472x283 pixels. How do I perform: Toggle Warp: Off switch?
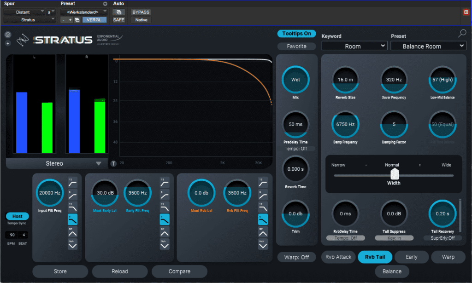click(x=296, y=257)
